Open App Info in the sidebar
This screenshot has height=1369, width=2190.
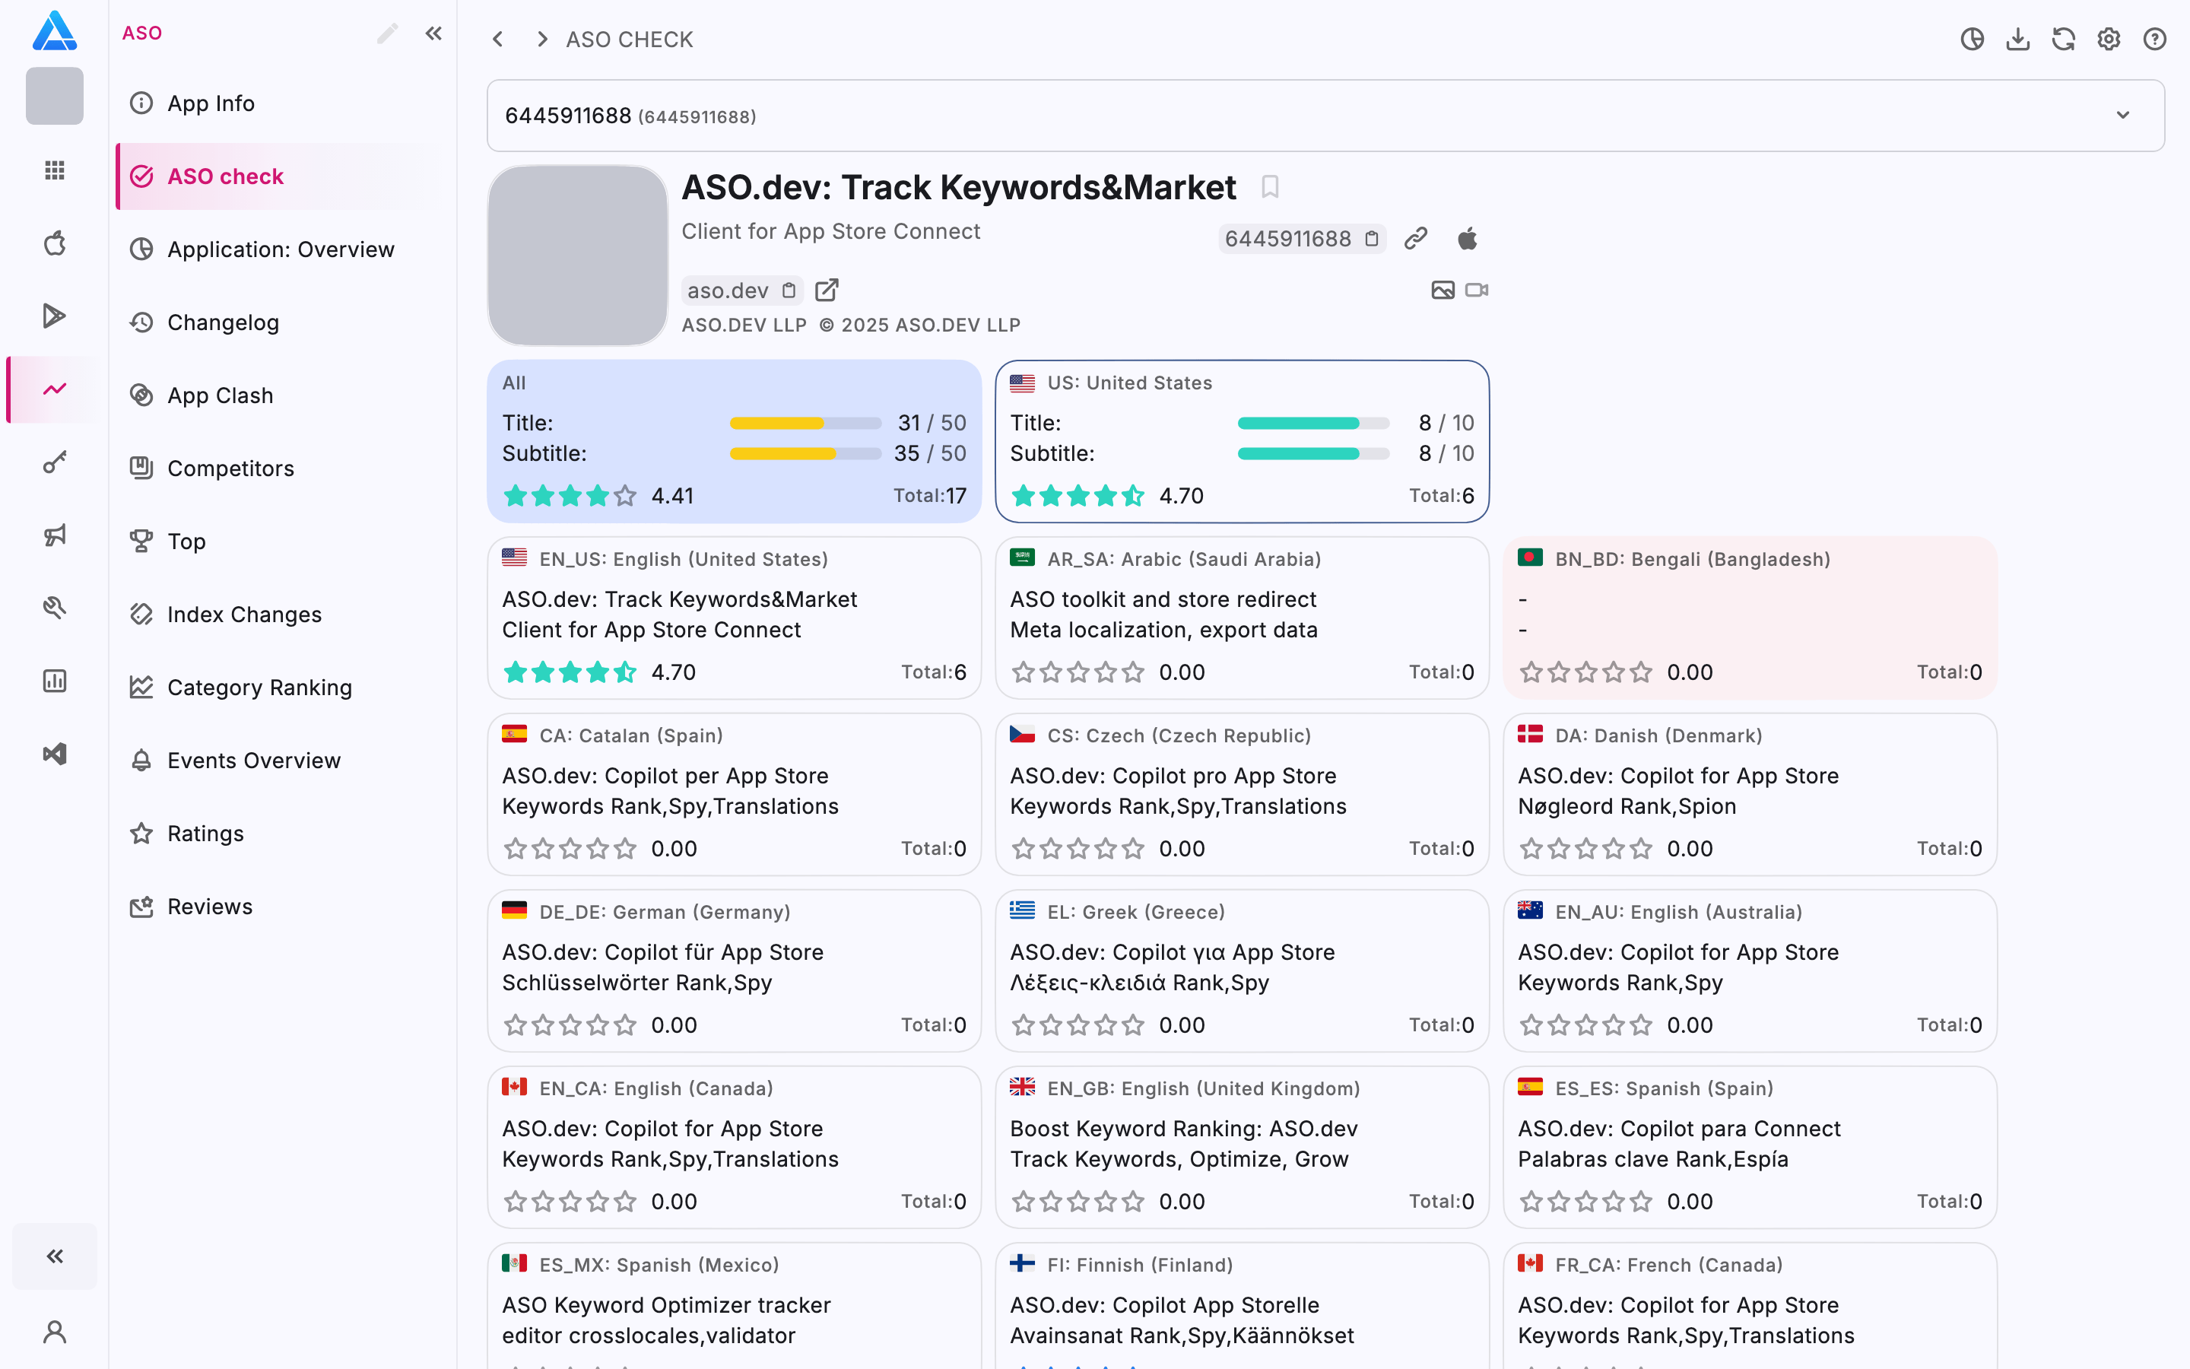(x=281, y=103)
